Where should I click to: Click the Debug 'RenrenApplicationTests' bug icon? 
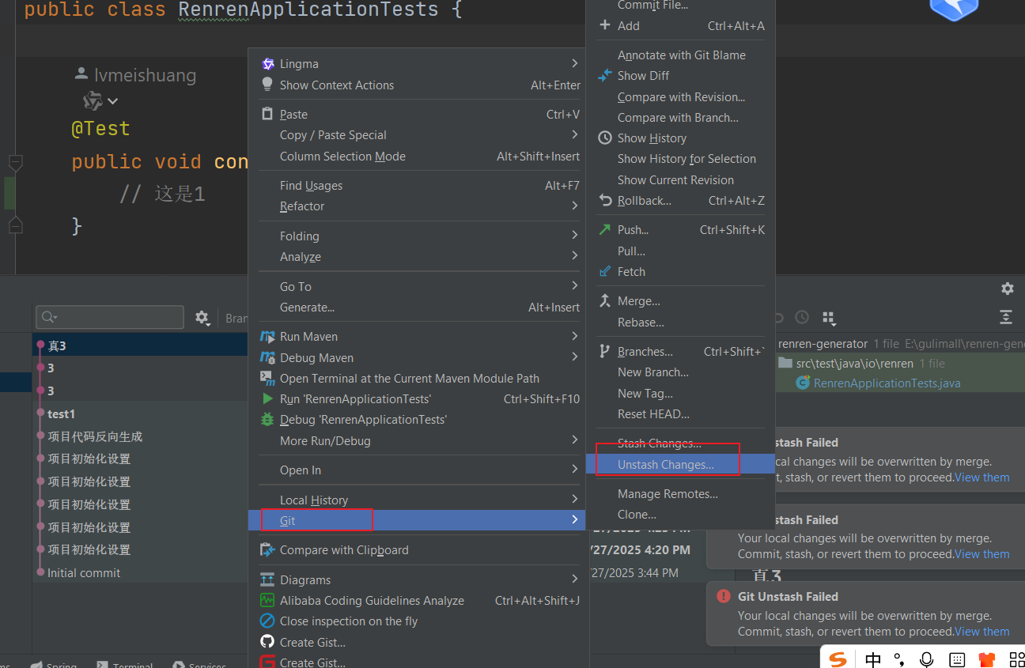pyautogui.click(x=267, y=420)
